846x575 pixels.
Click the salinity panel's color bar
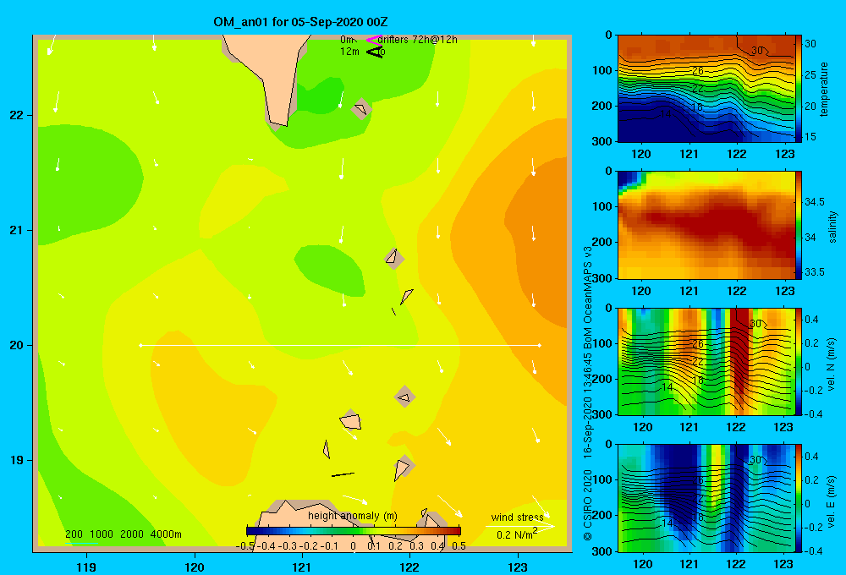click(x=799, y=225)
